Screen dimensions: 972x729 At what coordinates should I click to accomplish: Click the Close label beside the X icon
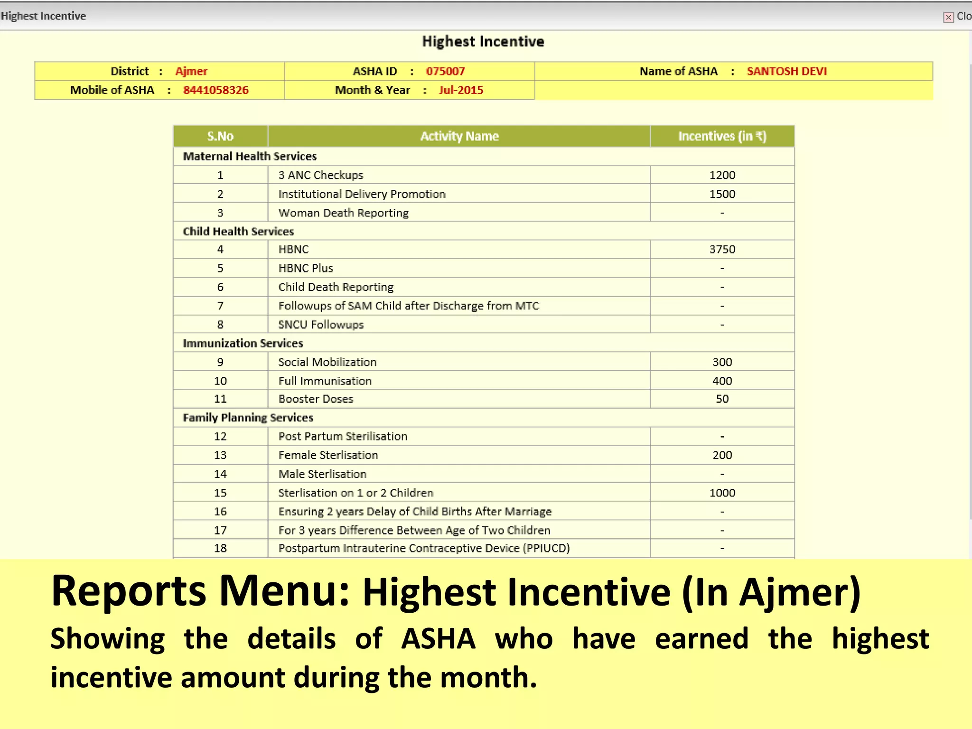[x=964, y=16]
